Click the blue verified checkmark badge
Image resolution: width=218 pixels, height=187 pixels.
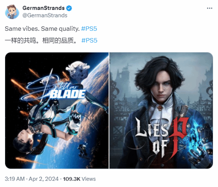tap(69, 8)
